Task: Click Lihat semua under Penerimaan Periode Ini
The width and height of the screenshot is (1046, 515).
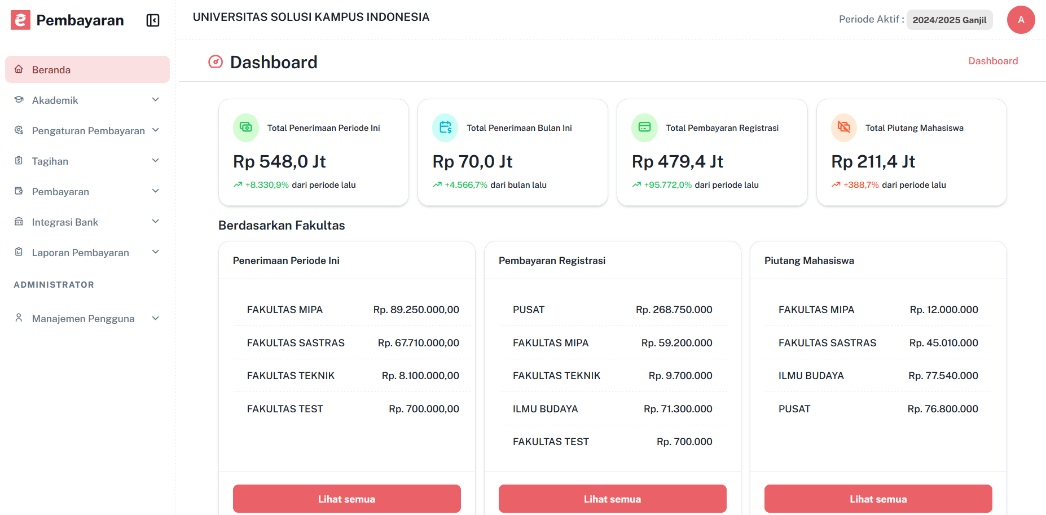Action: point(346,499)
